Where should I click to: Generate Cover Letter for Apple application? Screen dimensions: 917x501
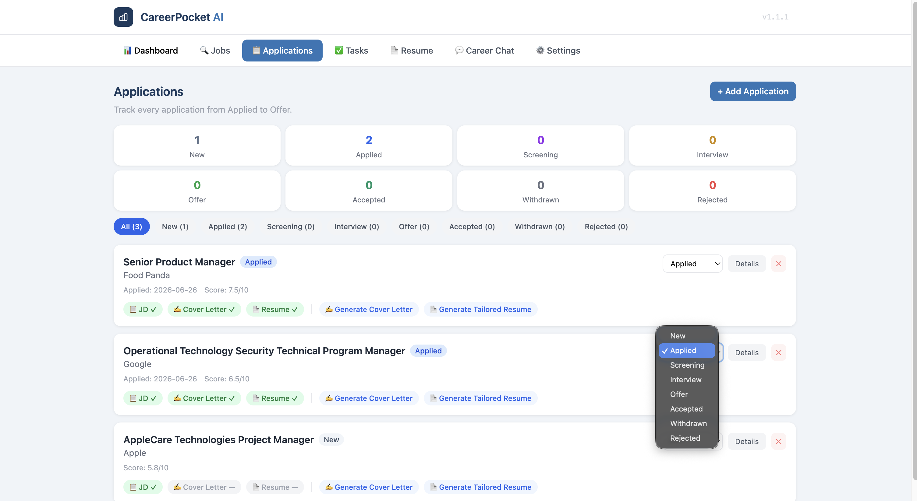pos(369,487)
